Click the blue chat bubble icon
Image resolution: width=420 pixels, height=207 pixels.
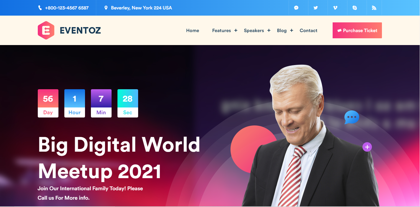point(352,117)
